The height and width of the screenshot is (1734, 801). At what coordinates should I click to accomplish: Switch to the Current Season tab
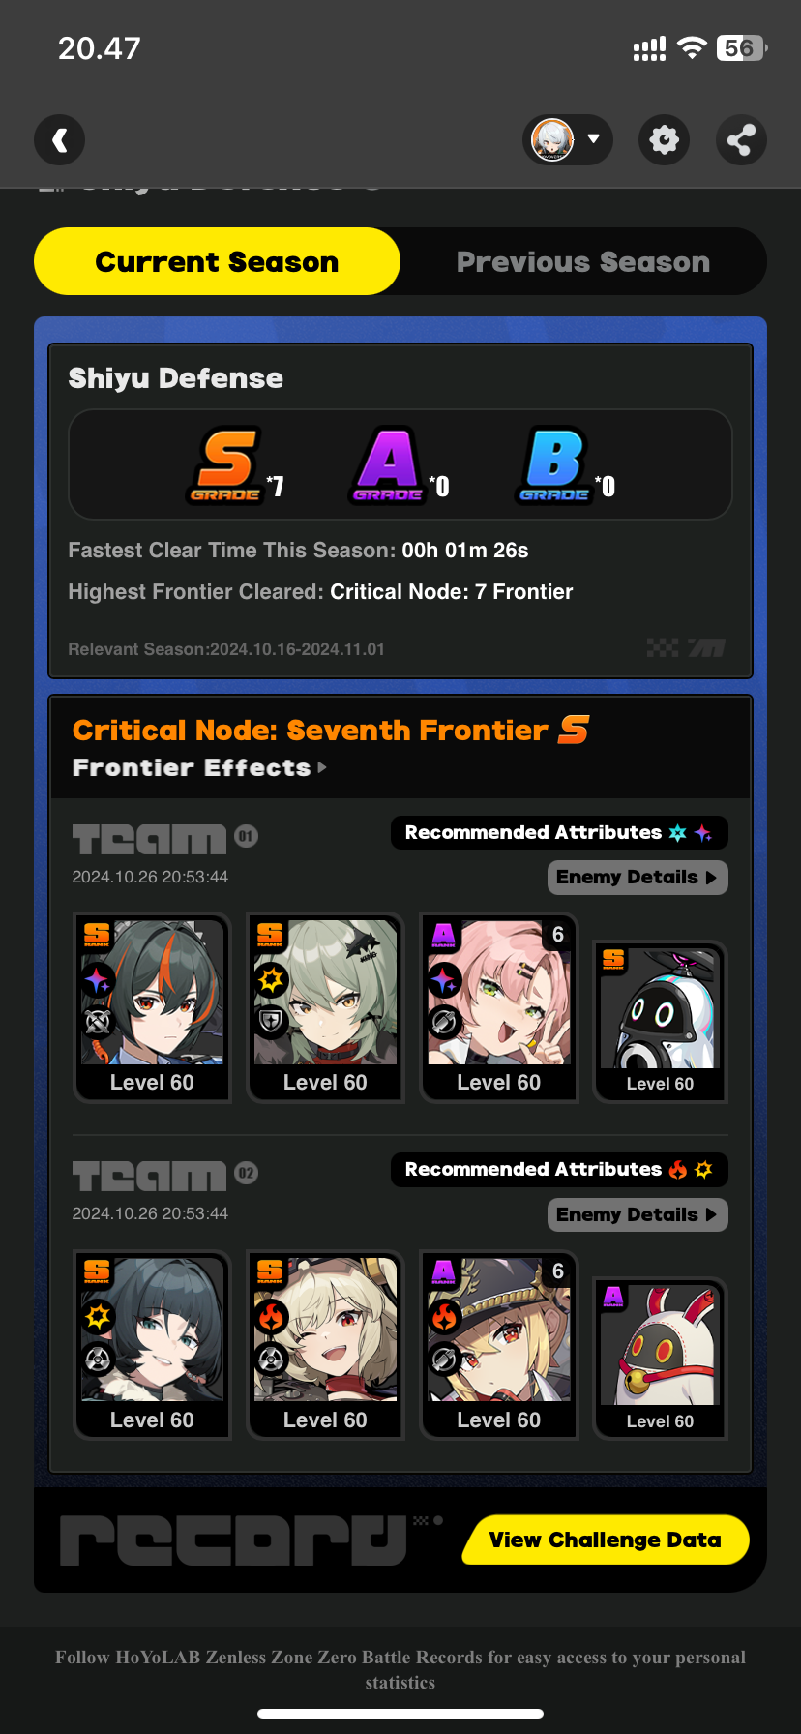click(x=218, y=261)
